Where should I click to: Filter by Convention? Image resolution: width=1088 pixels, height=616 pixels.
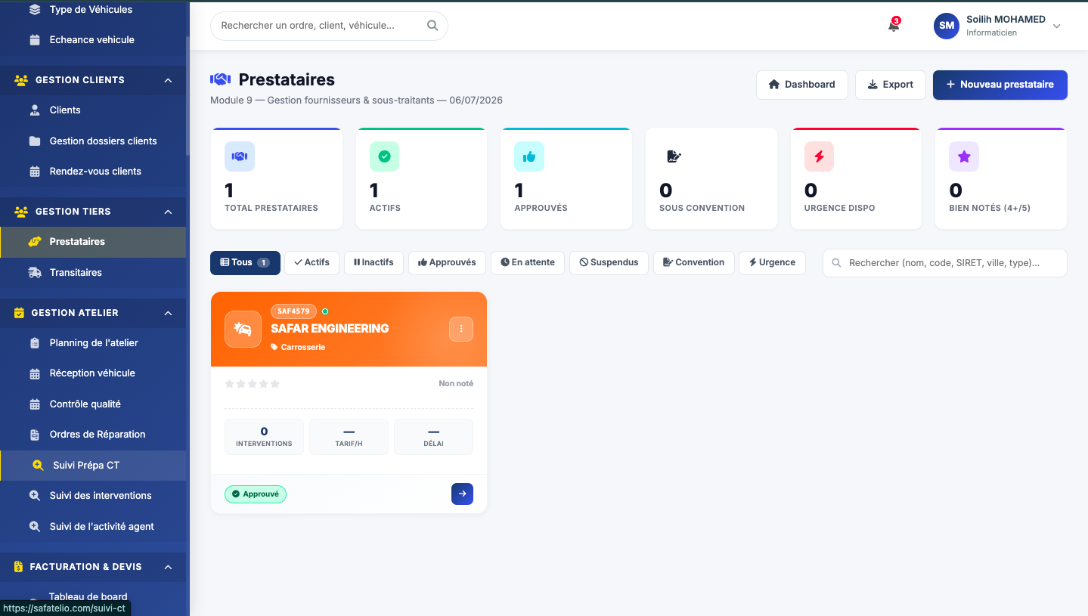pos(693,262)
